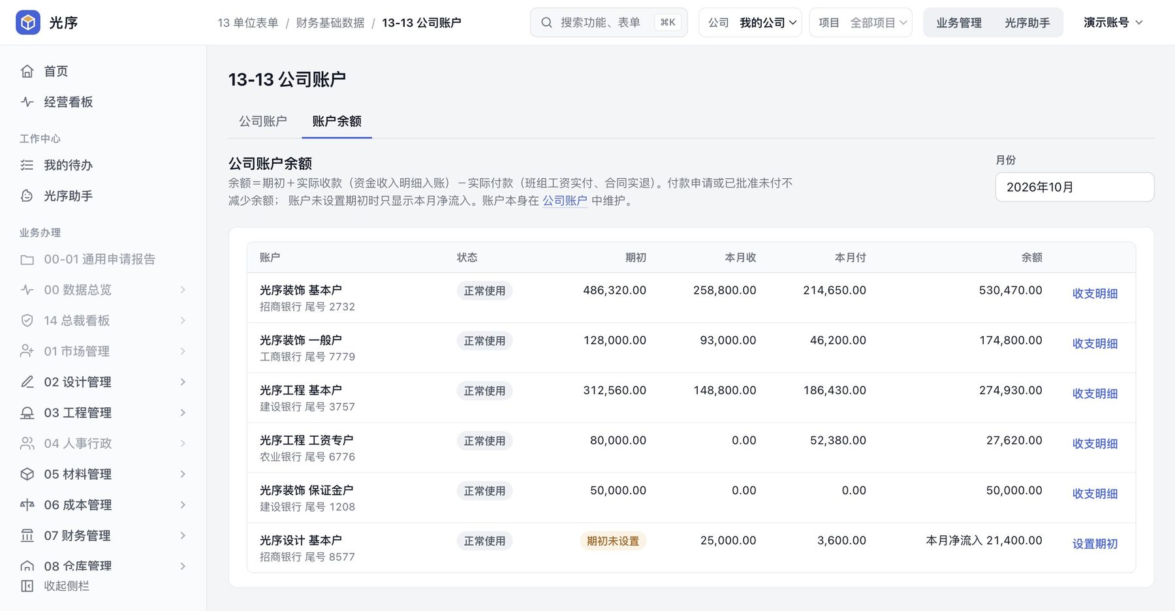The width and height of the screenshot is (1175, 611).
Task: Click the 光序助手 sidebar icon
Action: (27, 196)
